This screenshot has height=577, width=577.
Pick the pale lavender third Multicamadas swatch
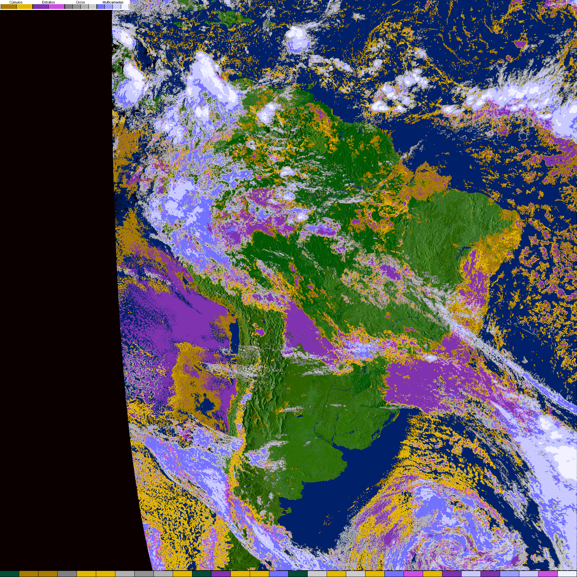point(117,7)
